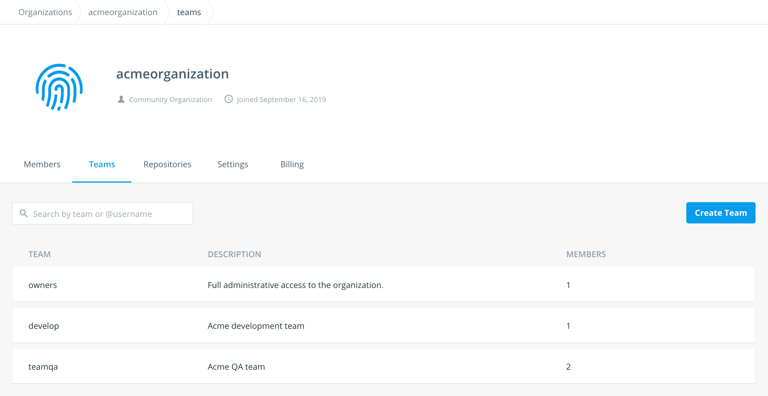Click the teamqa members count
This screenshot has width=768, height=396.
click(568, 366)
